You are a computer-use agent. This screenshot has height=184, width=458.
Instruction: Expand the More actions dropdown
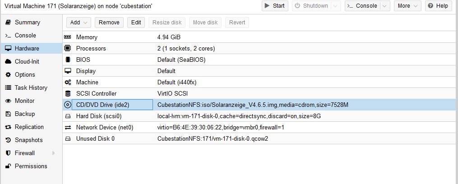(407, 6)
